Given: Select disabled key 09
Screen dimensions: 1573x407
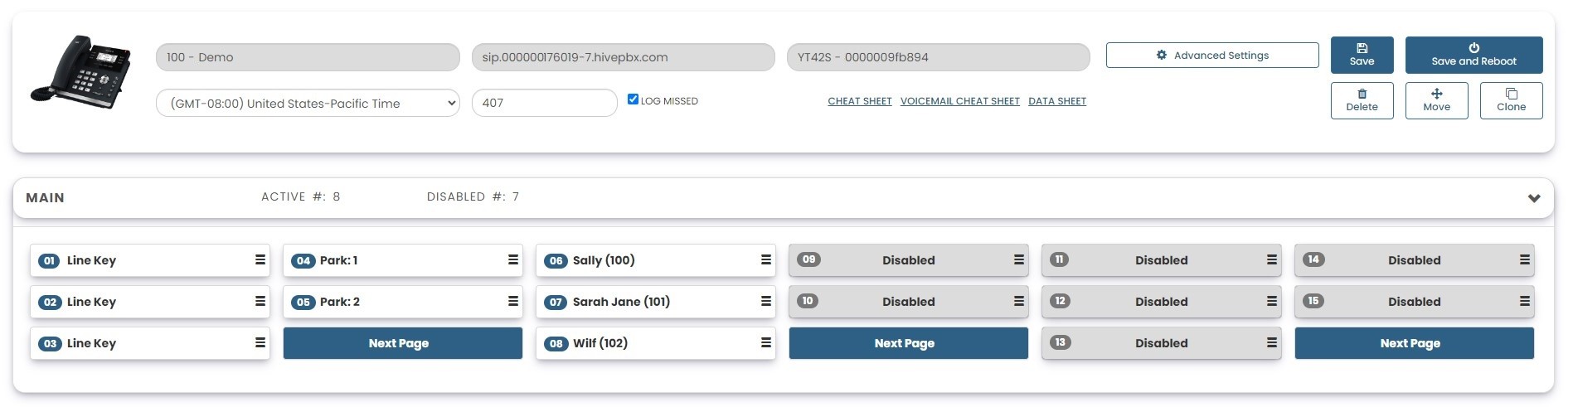Looking at the screenshot, I should click(909, 260).
